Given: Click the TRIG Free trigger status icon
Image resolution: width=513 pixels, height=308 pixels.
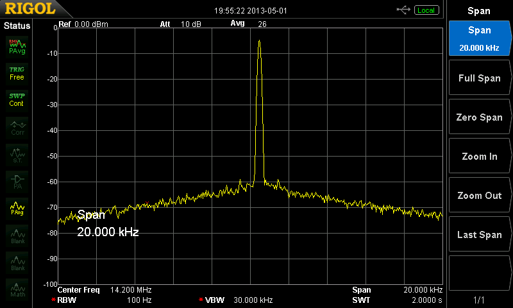Looking at the screenshot, I should [x=17, y=73].
